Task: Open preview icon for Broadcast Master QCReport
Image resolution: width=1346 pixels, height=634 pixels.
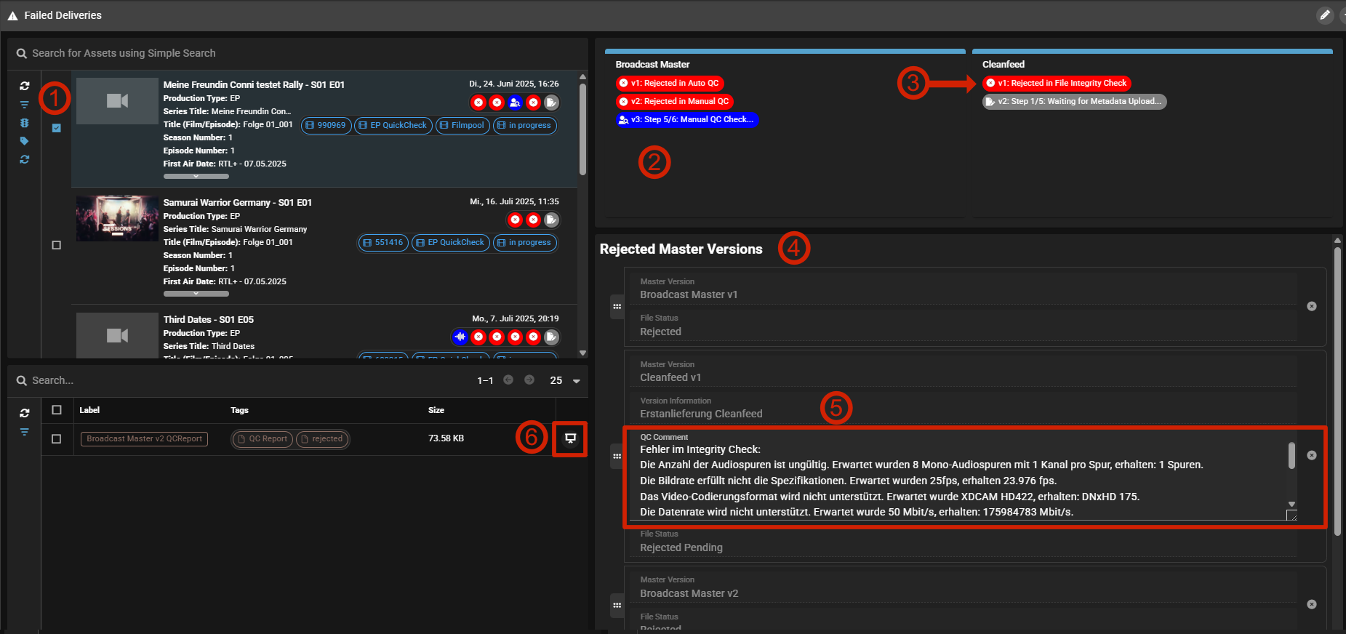Action: click(x=570, y=438)
